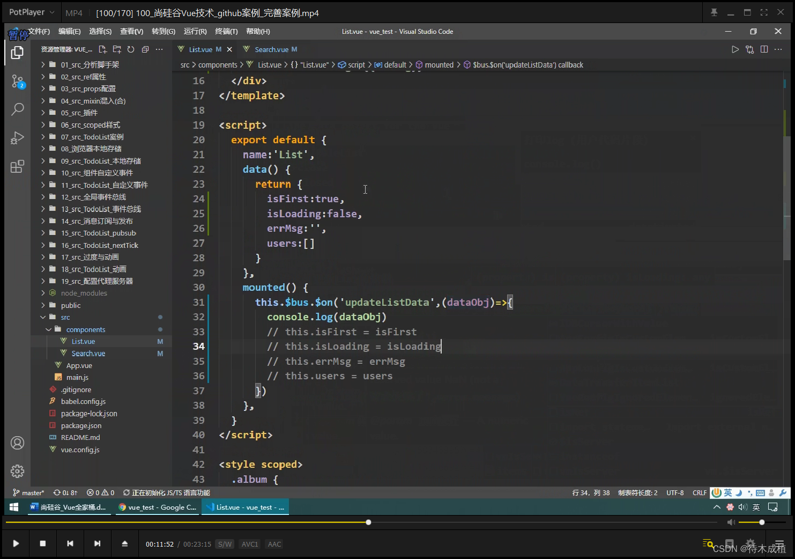795x559 pixels.
Task: Open the PotPlayer playlist menu icon
Action: click(x=779, y=544)
